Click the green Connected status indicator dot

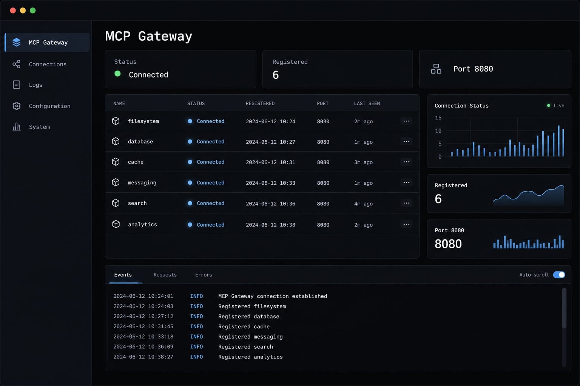coord(117,74)
